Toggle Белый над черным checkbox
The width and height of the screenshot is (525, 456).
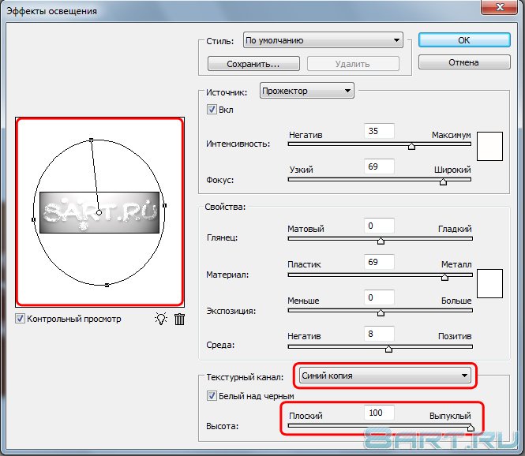[212, 396]
